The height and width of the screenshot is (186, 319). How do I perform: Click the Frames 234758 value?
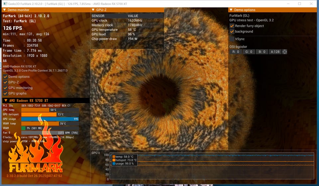click(32, 45)
